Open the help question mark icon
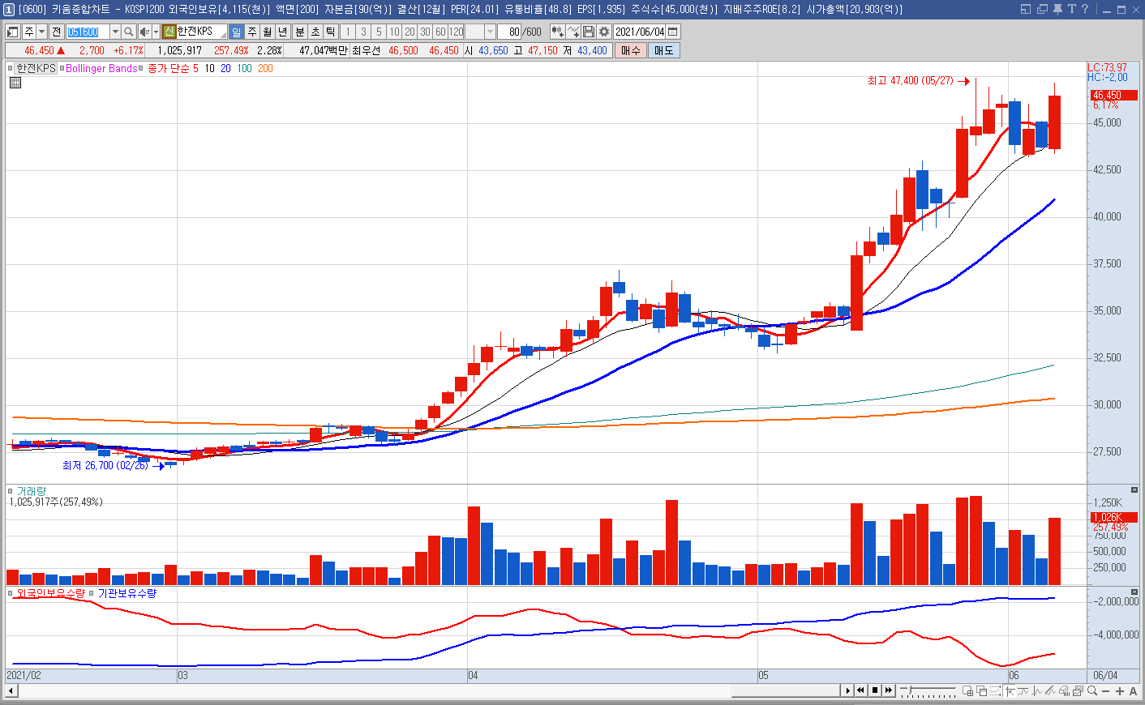1145x705 pixels. point(1085,9)
